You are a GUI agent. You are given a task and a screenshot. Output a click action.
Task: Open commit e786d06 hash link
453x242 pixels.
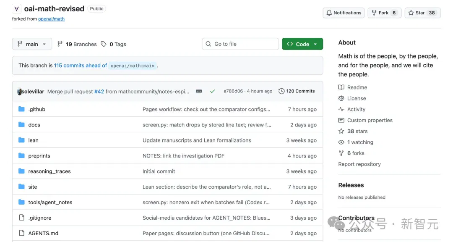tap(233, 91)
